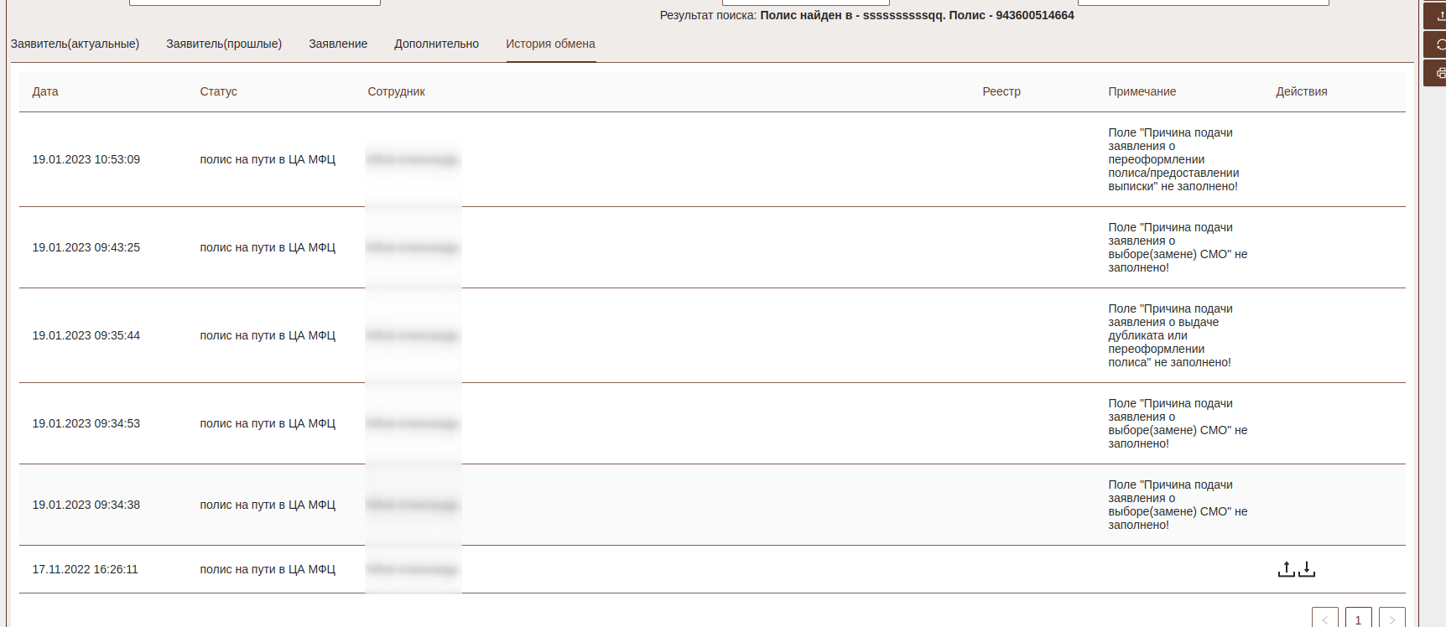Select page 1 in pagination
The image size is (1446, 627).
coord(1358,619)
